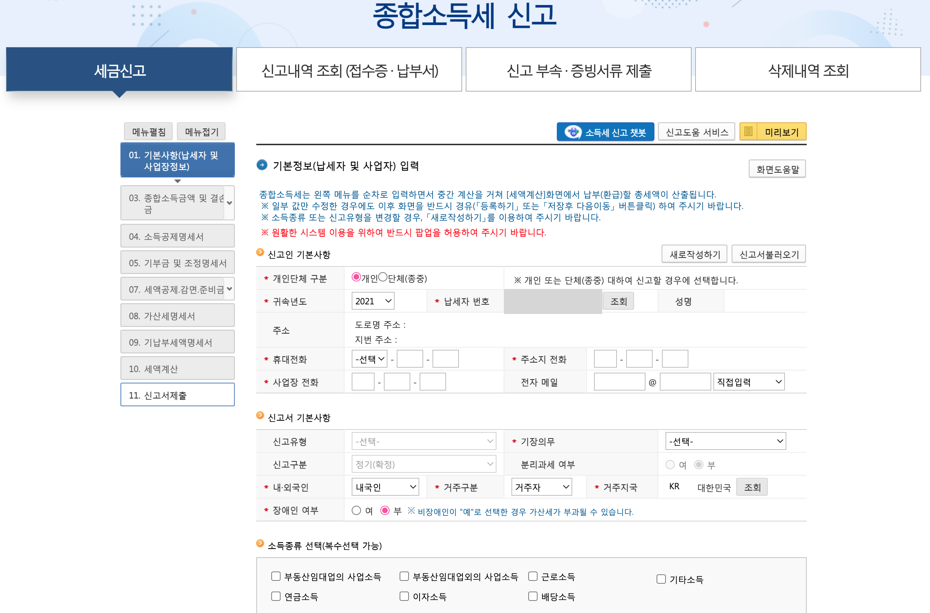Switch to 신고내역 조회 (접수증·납부서) tab
This screenshot has height=613, width=930.
[x=349, y=70]
